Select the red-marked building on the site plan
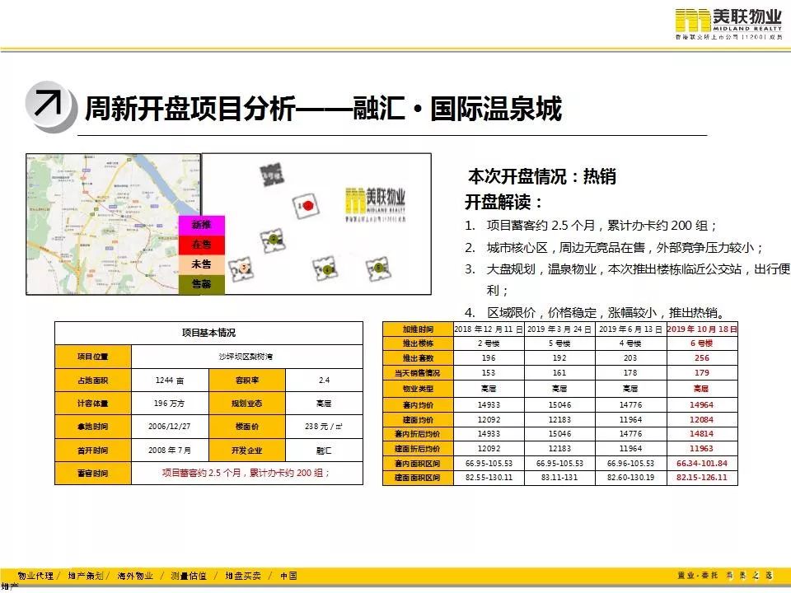 (x=307, y=206)
